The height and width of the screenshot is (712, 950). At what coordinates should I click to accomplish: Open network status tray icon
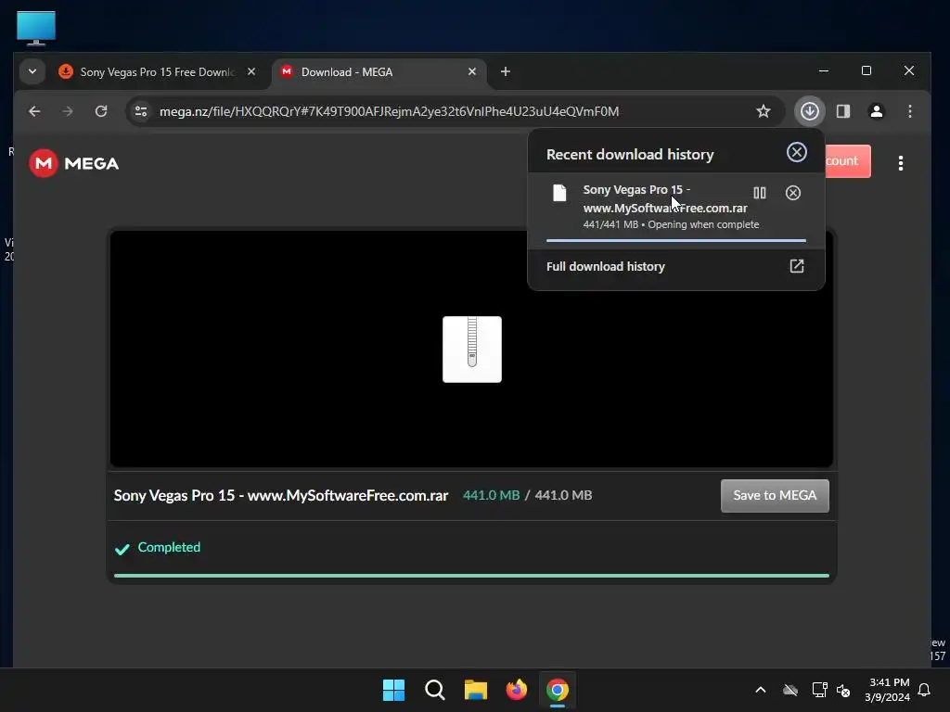coord(819,690)
